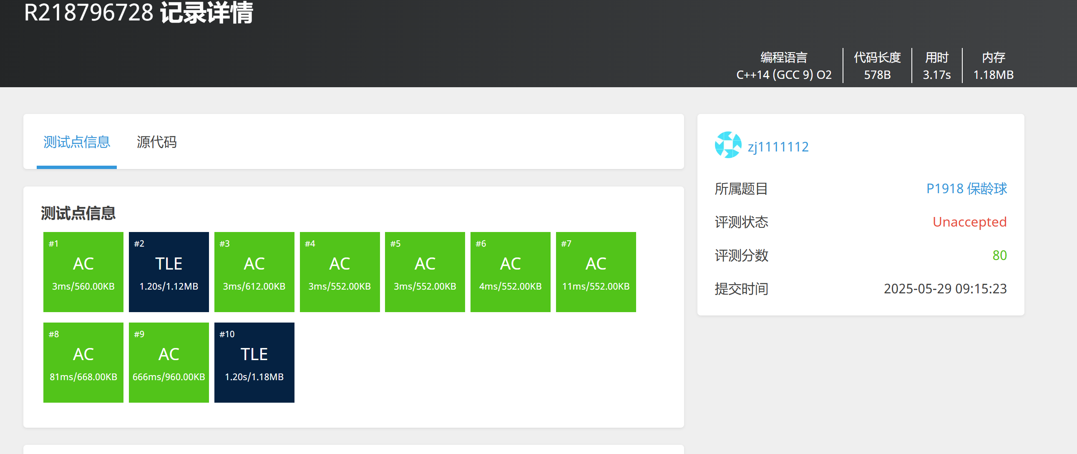Click test case #3 AC tile
This screenshot has height=454, width=1077.
254,272
